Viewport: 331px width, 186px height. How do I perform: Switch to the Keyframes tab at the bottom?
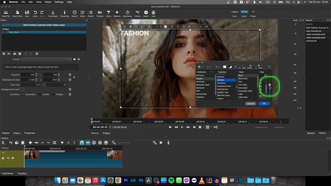click(8, 174)
